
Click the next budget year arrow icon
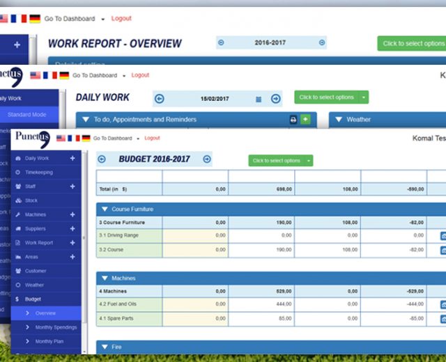207,159
